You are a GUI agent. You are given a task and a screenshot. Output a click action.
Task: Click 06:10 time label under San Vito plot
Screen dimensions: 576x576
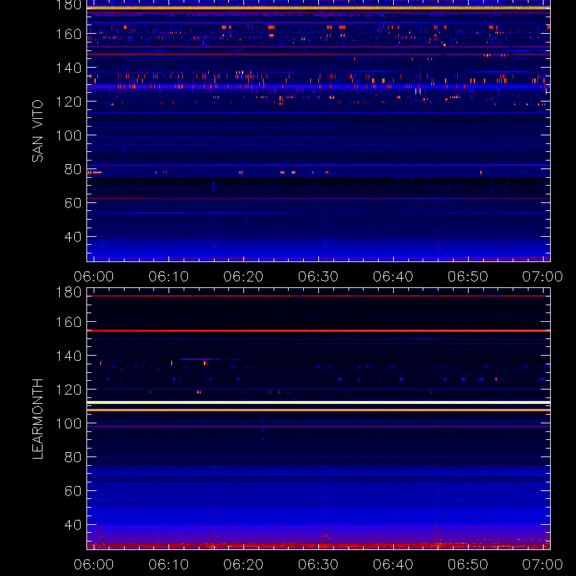coord(168,276)
